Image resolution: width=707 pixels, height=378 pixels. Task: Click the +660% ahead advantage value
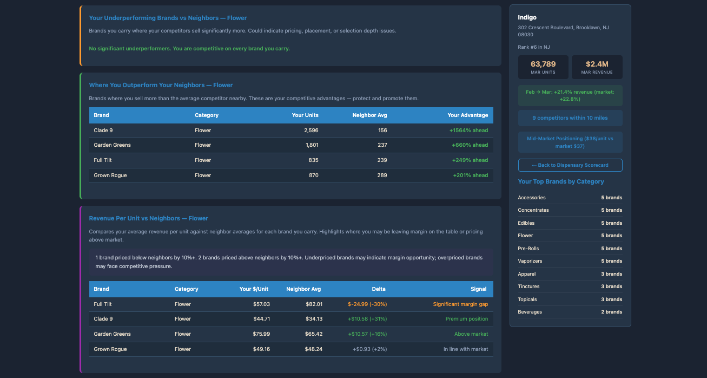coord(470,145)
